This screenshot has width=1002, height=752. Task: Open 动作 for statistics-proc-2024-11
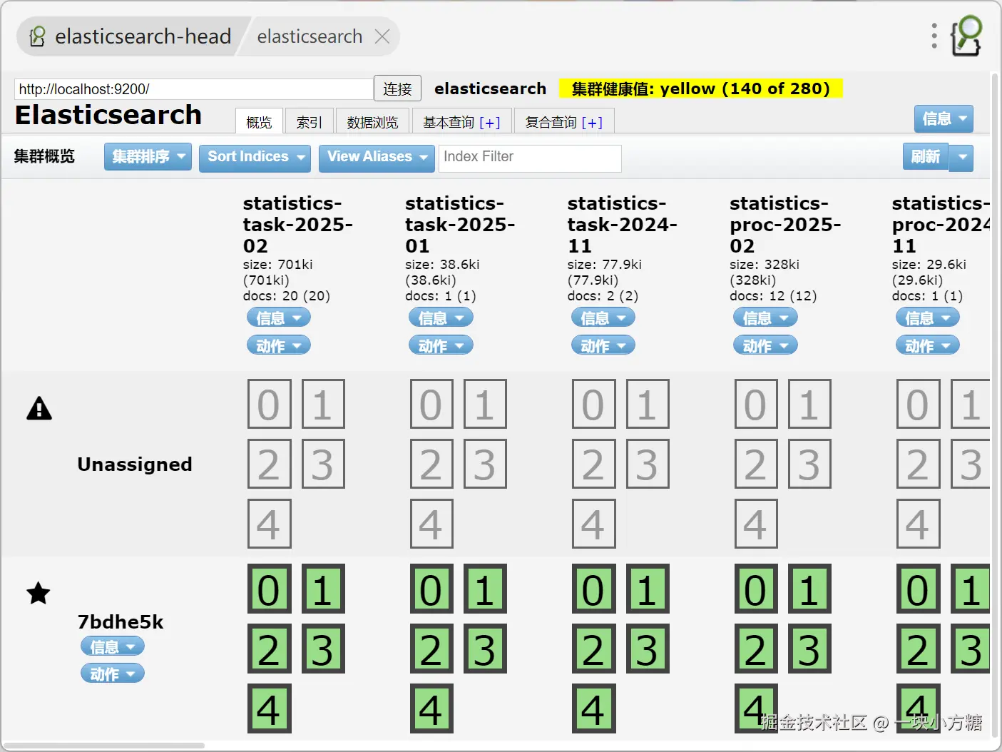pos(927,345)
